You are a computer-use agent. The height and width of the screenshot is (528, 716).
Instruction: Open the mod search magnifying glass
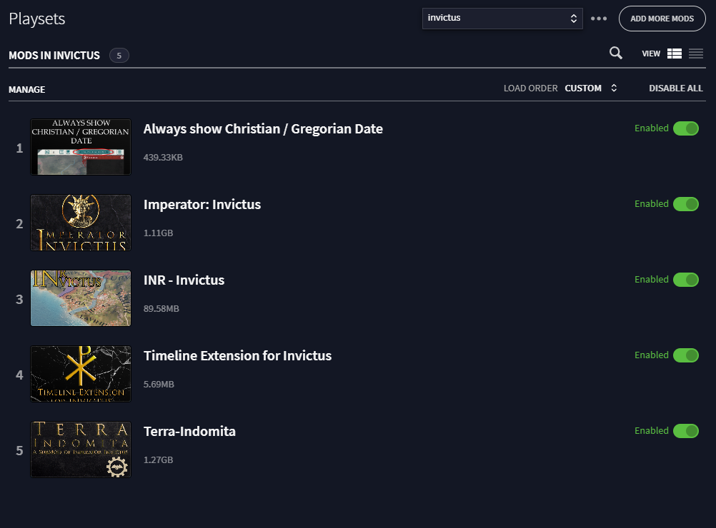615,53
